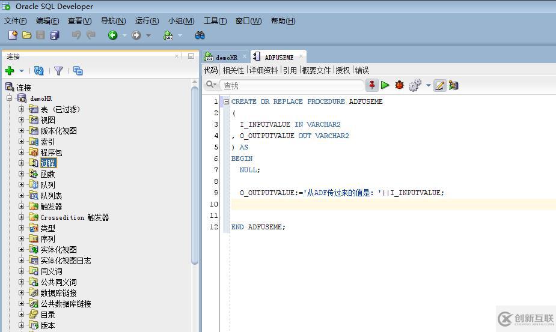Click the binoculars Find DB Object icon
Screen dimensions: 556x332
click(200, 35)
